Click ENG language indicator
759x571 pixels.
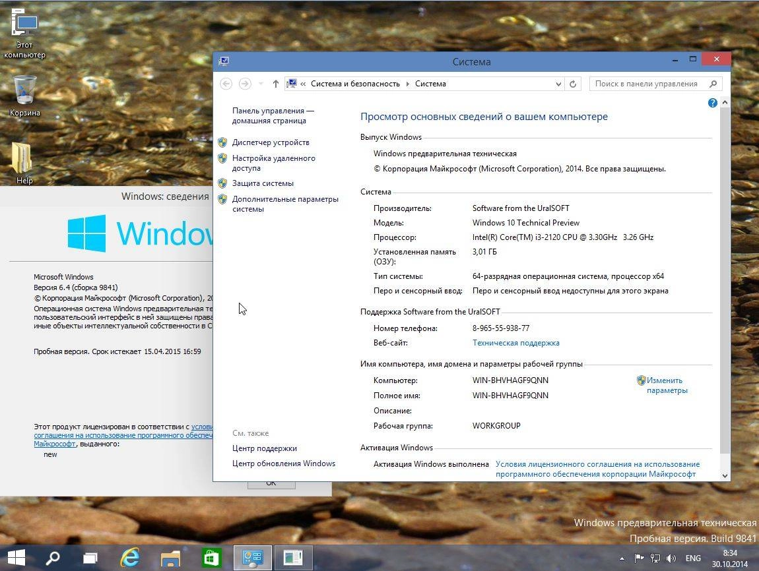[x=693, y=558]
